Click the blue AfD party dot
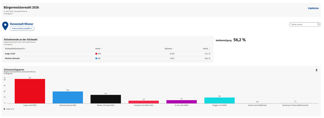The width and height of the screenshot is (324, 118). pyautogui.click(x=96, y=58)
